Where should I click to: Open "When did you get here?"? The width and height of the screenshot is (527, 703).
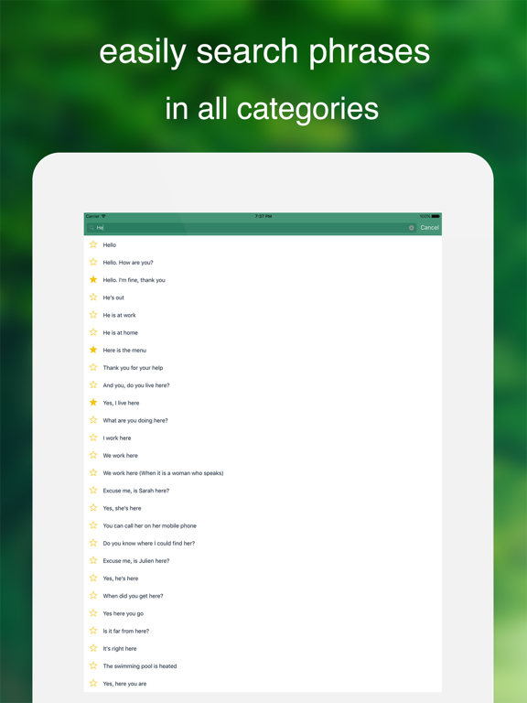pyautogui.click(x=263, y=595)
